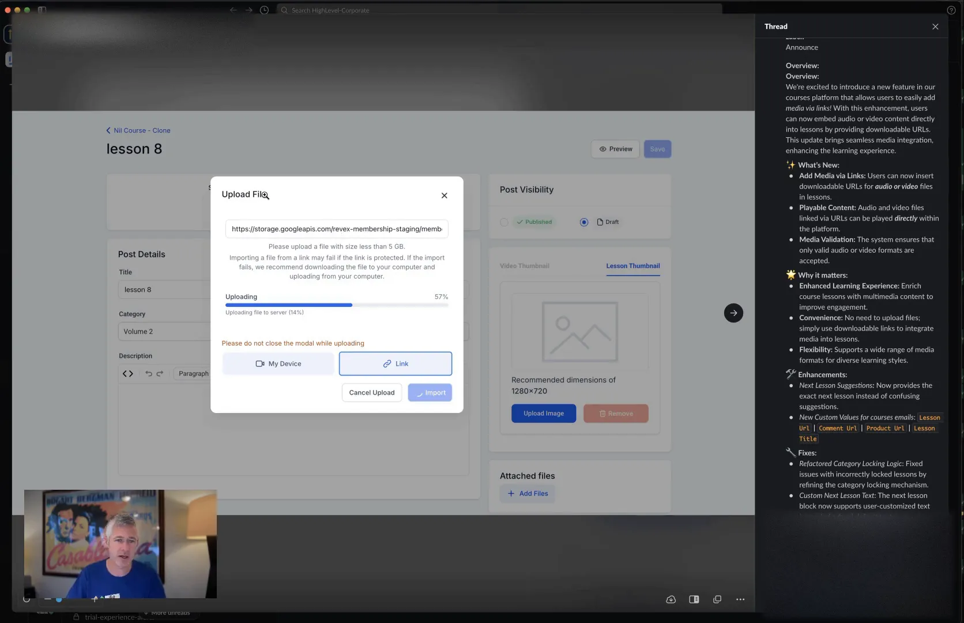This screenshot has width=964, height=623.
Task: Go back in Slack history arrow
Action: tap(233, 10)
